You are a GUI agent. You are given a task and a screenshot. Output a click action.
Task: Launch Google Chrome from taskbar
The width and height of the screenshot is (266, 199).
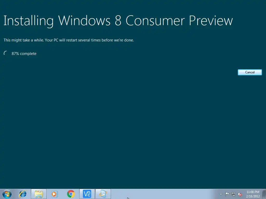coord(71,194)
